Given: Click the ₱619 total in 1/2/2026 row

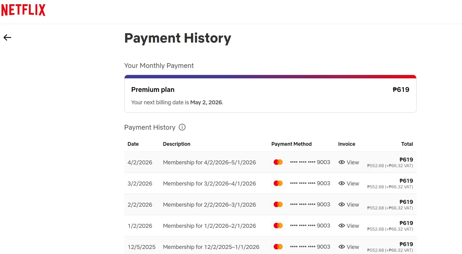Looking at the screenshot, I should (x=406, y=223).
